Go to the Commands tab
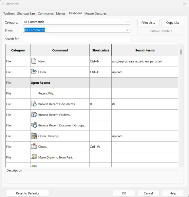This screenshot has height=197, width=189. (x=46, y=13)
